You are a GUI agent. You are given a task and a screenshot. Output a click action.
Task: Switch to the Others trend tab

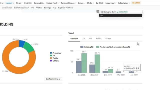pyautogui.click(x=108, y=38)
